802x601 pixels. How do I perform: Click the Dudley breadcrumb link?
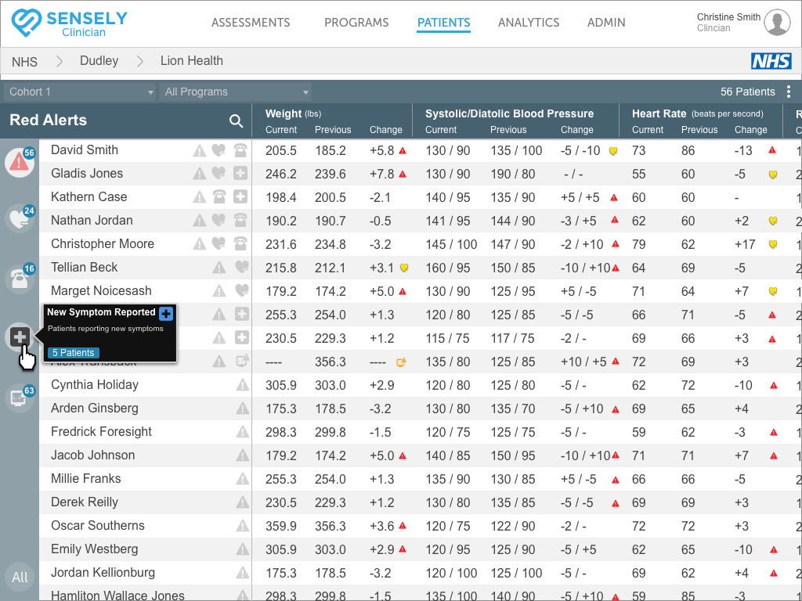click(99, 61)
